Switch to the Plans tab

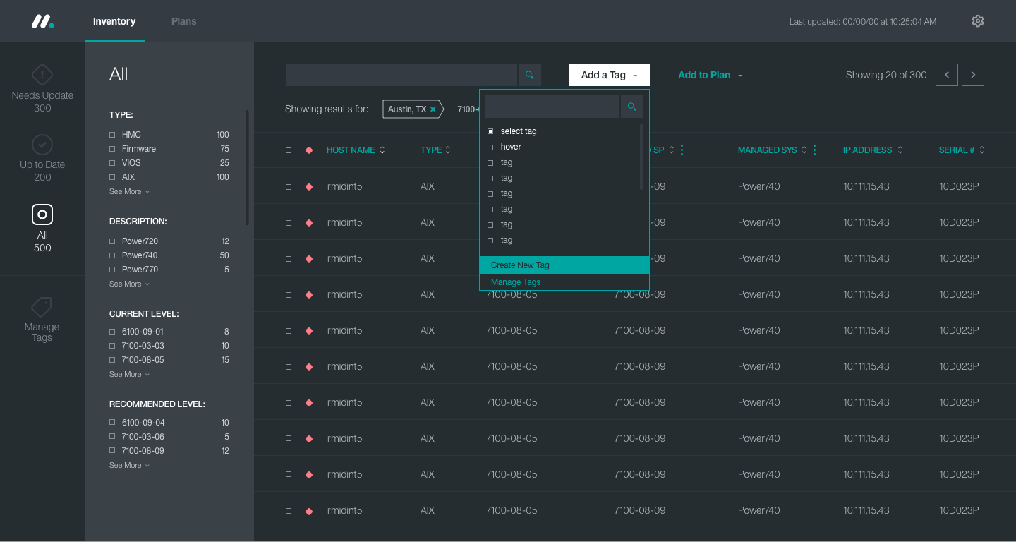183,21
